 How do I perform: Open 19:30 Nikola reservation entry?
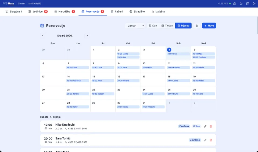pyautogui.click(x=203, y=68)
